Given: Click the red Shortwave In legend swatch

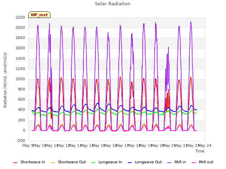Looking at the screenshot, I should 16,163.
